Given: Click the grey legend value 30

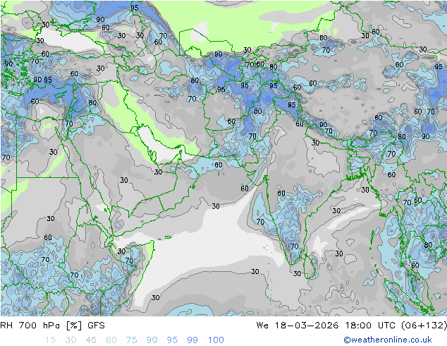Looking at the screenshot, I should pyautogui.click(x=71, y=340).
